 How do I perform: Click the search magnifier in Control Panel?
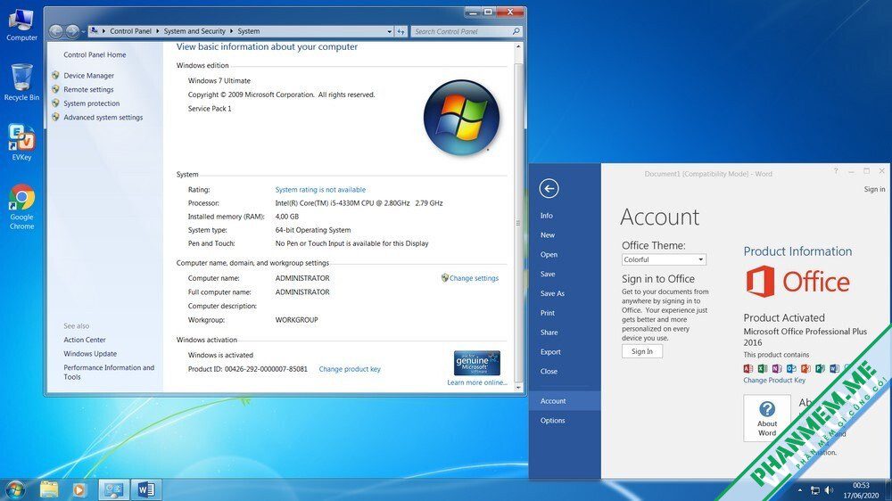pyautogui.click(x=516, y=31)
